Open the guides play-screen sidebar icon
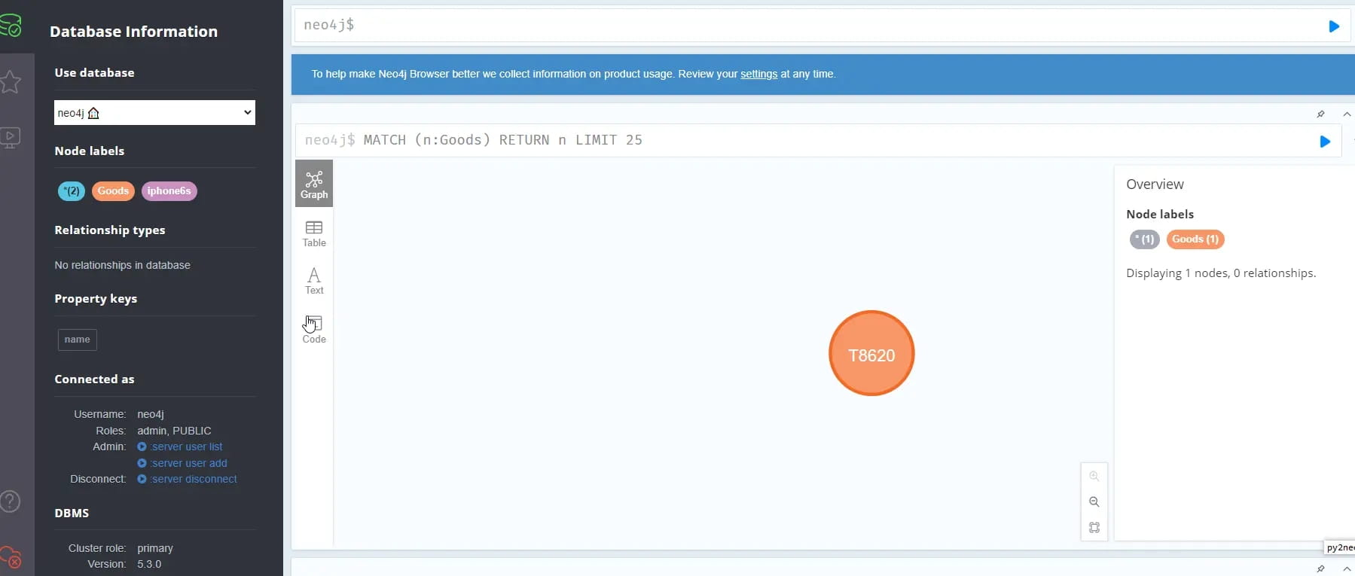1355x576 pixels. (11, 138)
